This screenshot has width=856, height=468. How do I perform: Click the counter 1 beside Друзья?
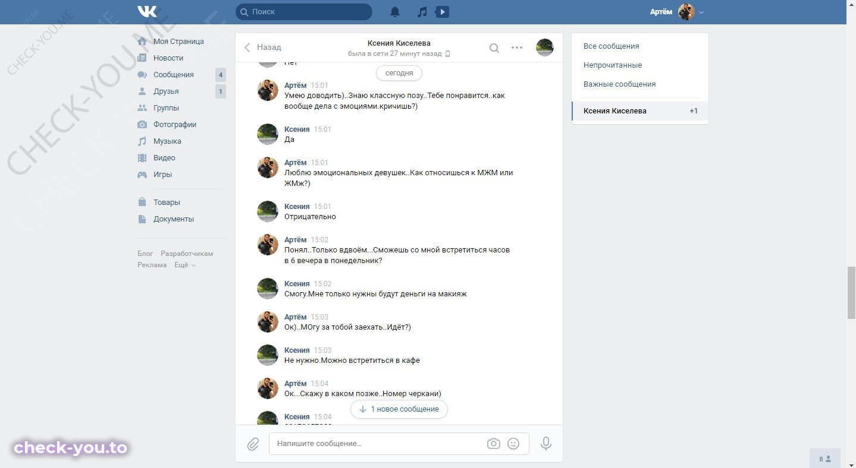coord(221,91)
